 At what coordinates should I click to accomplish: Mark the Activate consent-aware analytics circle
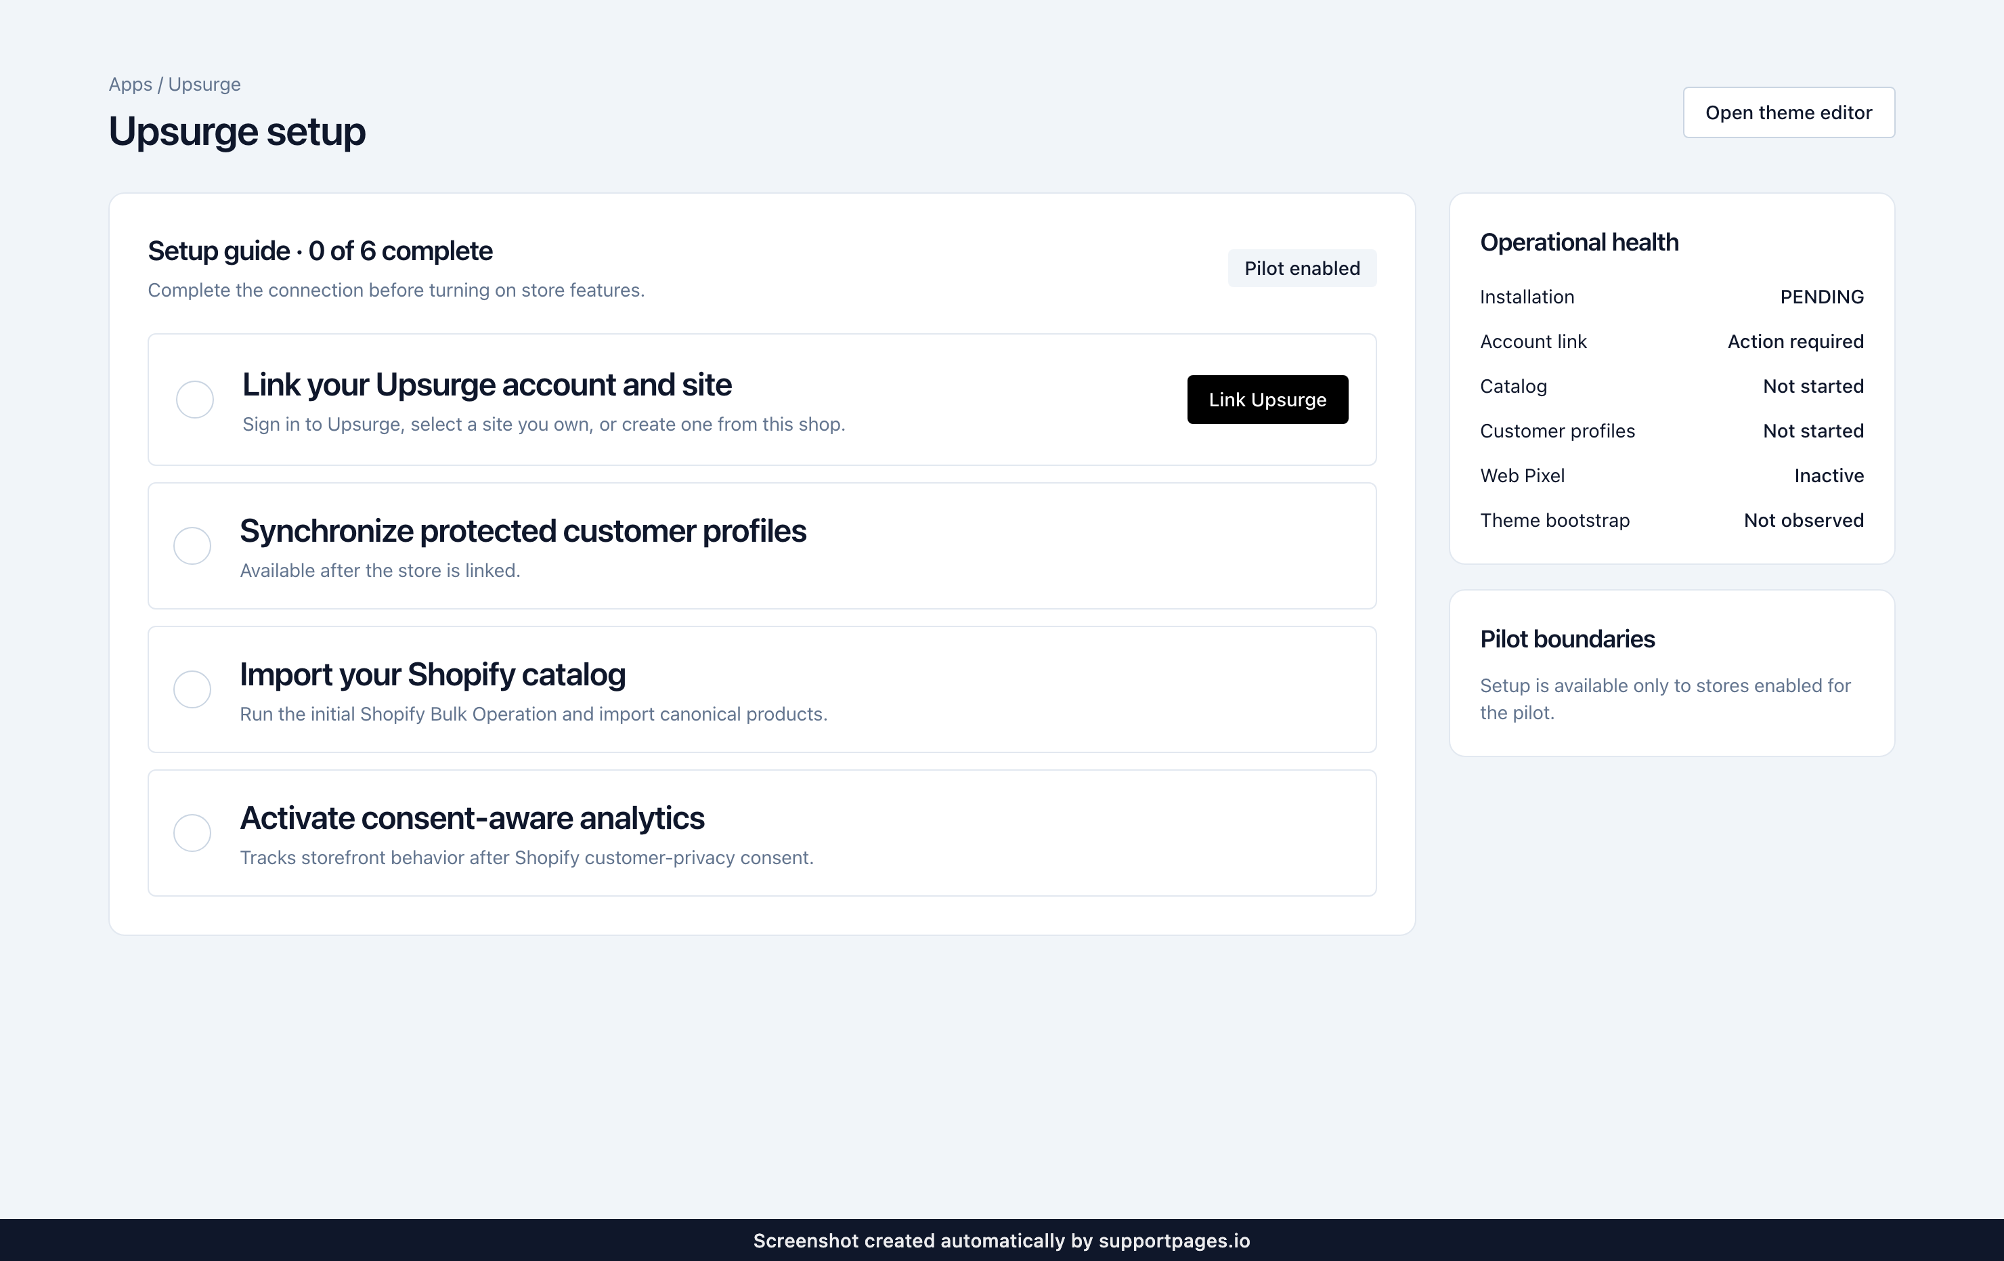[x=192, y=832]
